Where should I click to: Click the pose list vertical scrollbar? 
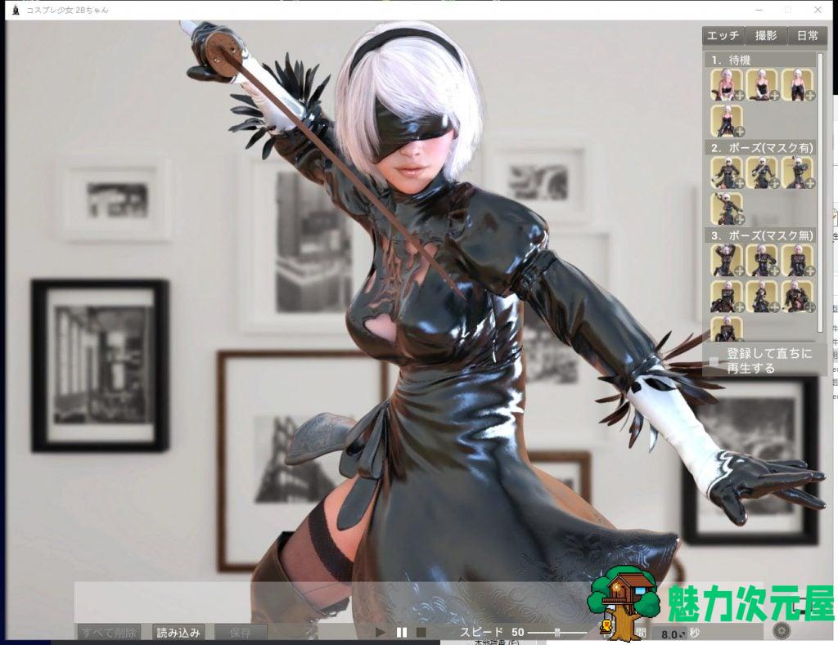click(x=821, y=195)
